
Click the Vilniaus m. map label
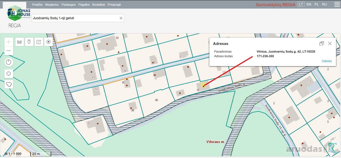tap(215, 141)
